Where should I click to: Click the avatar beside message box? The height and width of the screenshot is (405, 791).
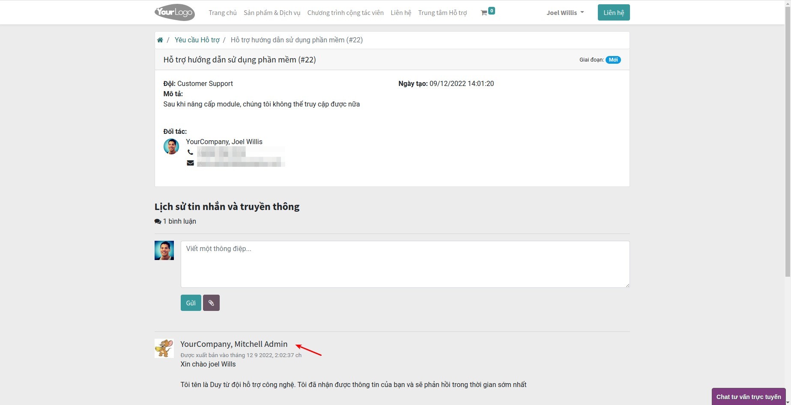tap(164, 251)
